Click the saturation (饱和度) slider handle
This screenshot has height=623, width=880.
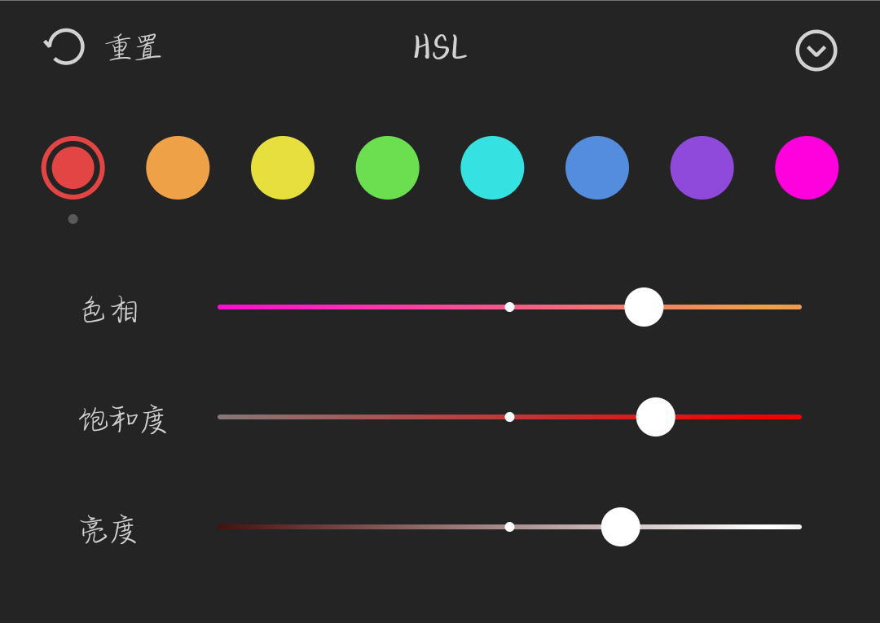(x=655, y=417)
